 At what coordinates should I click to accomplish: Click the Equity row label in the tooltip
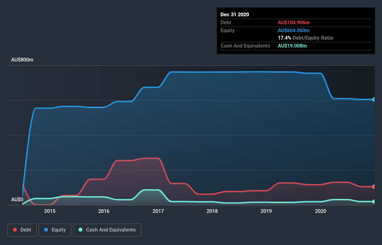tap(228, 30)
